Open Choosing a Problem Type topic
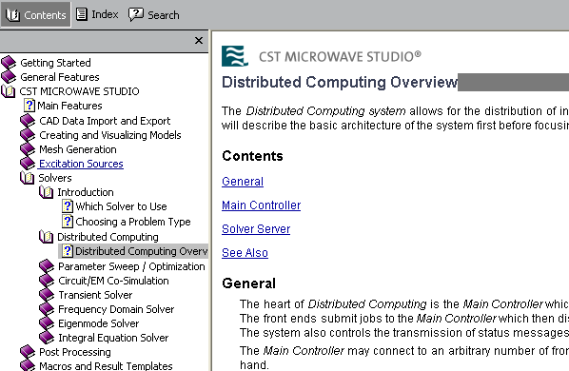569x371 pixels. pyautogui.click(x=133, y=222)
